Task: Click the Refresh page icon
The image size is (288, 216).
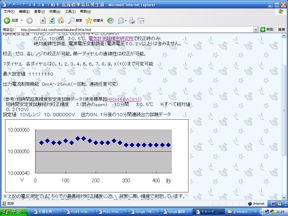Action: click(52, 20)
